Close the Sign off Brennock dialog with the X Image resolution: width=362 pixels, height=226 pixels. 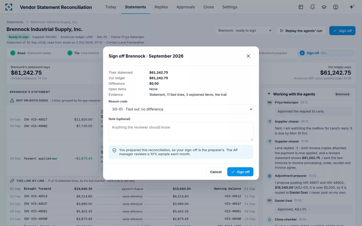[248, 56]
